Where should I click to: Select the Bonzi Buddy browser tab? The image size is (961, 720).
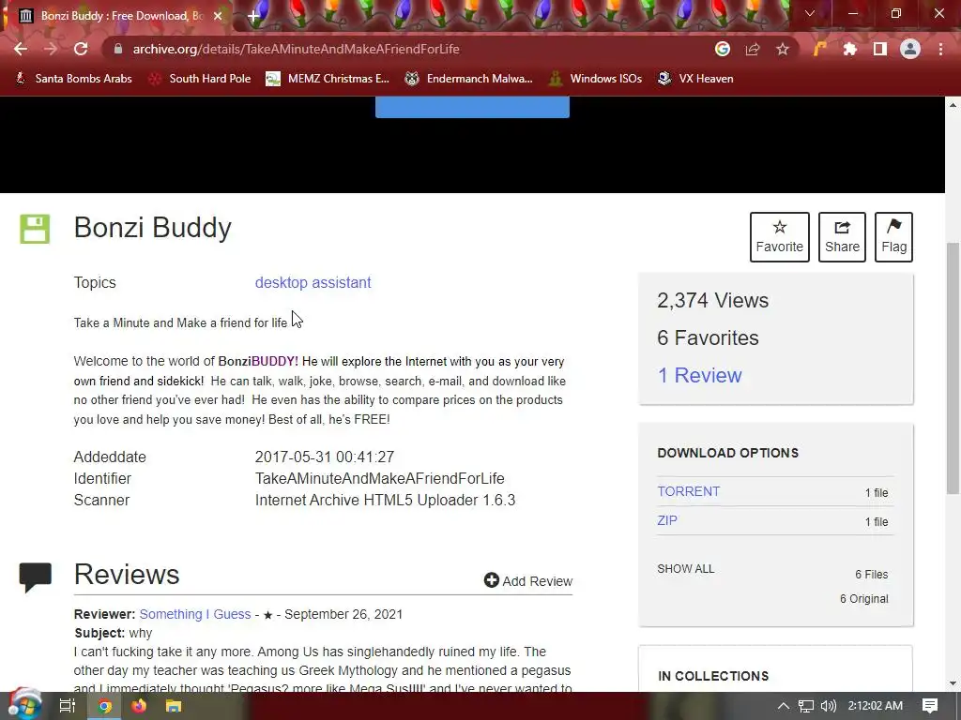tap(121, 16)
